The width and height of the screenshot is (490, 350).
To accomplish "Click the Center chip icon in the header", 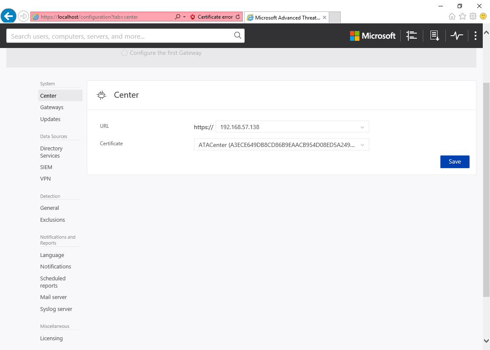I will pos(101,95).
